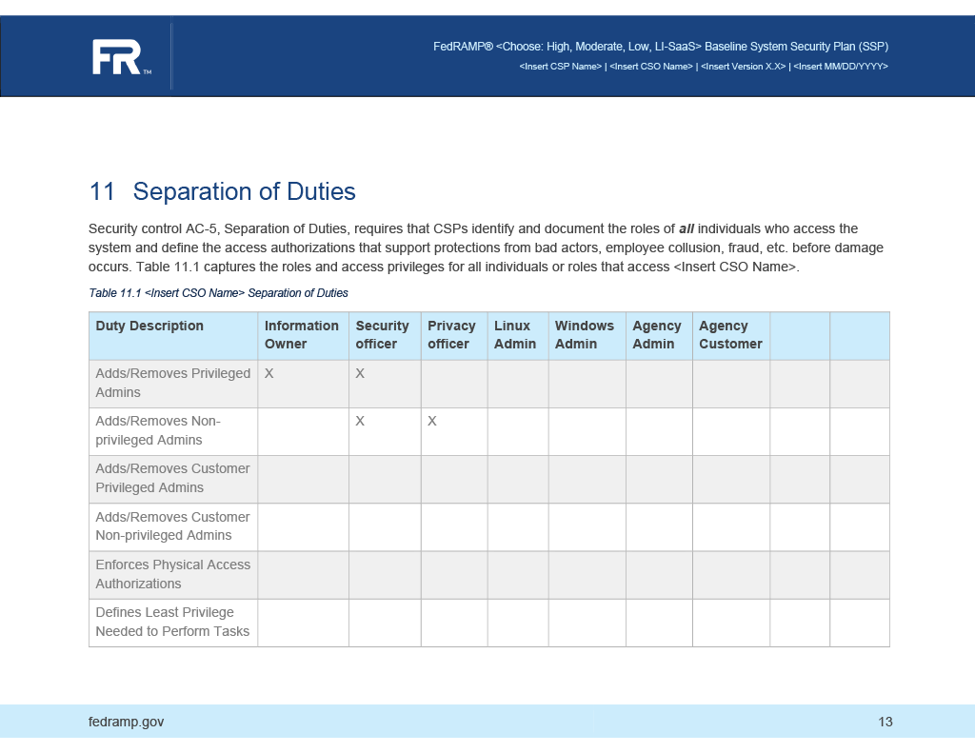Select the Security officer column header
Viewport: 975px width, 753px height.
tap(383, 335)
